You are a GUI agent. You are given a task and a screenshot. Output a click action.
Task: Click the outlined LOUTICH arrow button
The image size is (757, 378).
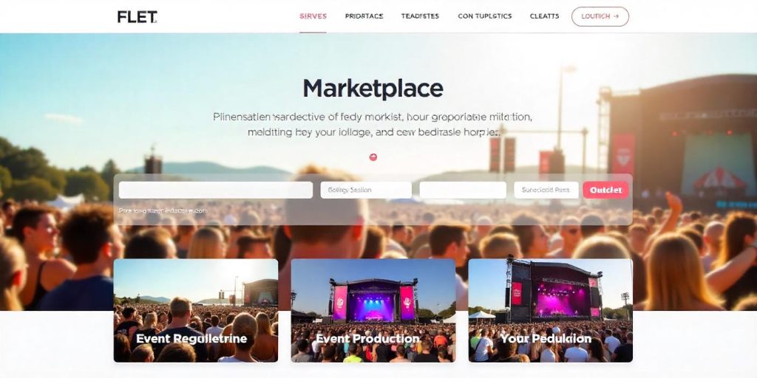600,16
